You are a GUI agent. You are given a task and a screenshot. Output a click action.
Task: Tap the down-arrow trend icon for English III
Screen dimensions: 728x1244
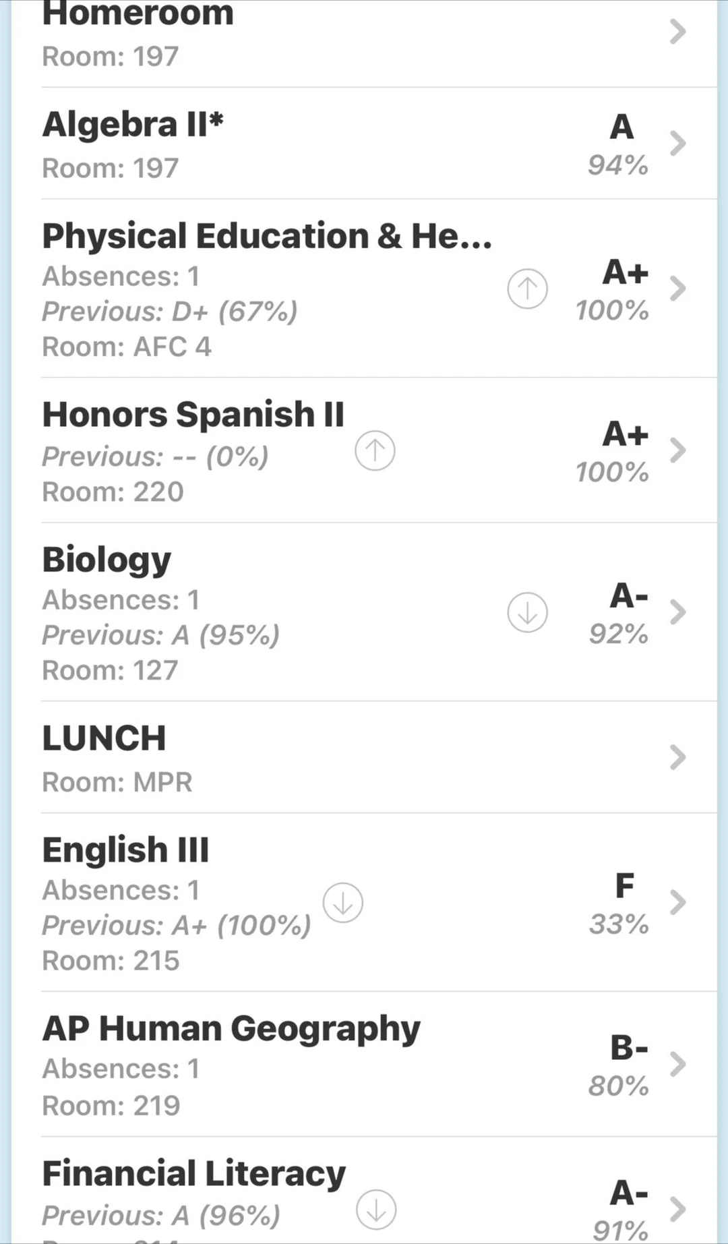pyautogui.click(x=343, y=903)
